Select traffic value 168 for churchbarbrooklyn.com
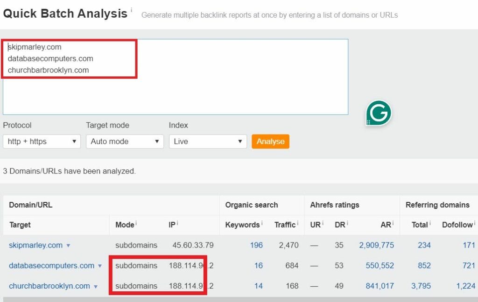Image resolution: width=478 pixels, height=302 pixels. point(292,286)
